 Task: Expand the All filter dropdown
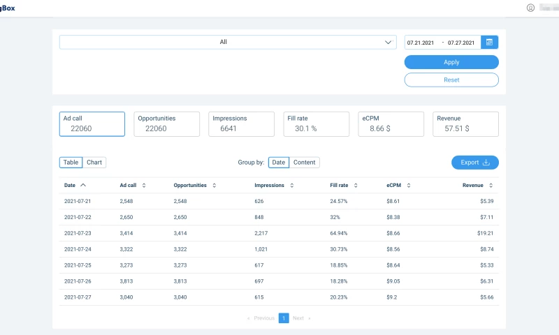228,43
